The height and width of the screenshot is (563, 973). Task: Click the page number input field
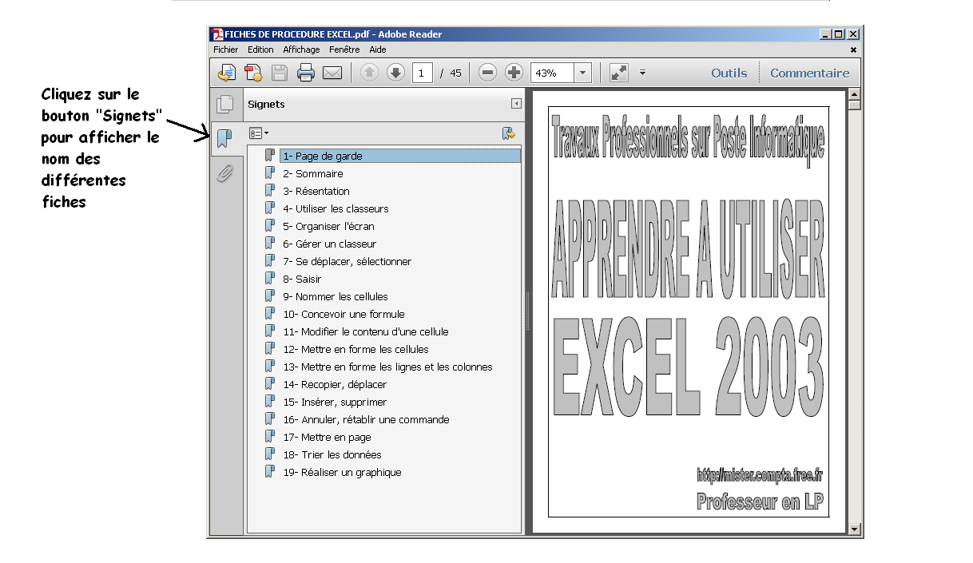click(423, 73)
